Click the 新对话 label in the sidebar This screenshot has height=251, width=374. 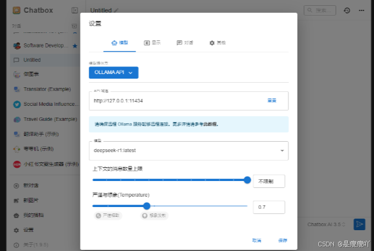[31, 186]
